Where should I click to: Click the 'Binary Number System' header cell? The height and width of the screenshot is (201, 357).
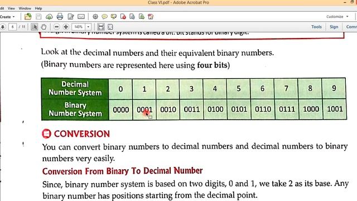pyautogui.click(x=75, y=109)
